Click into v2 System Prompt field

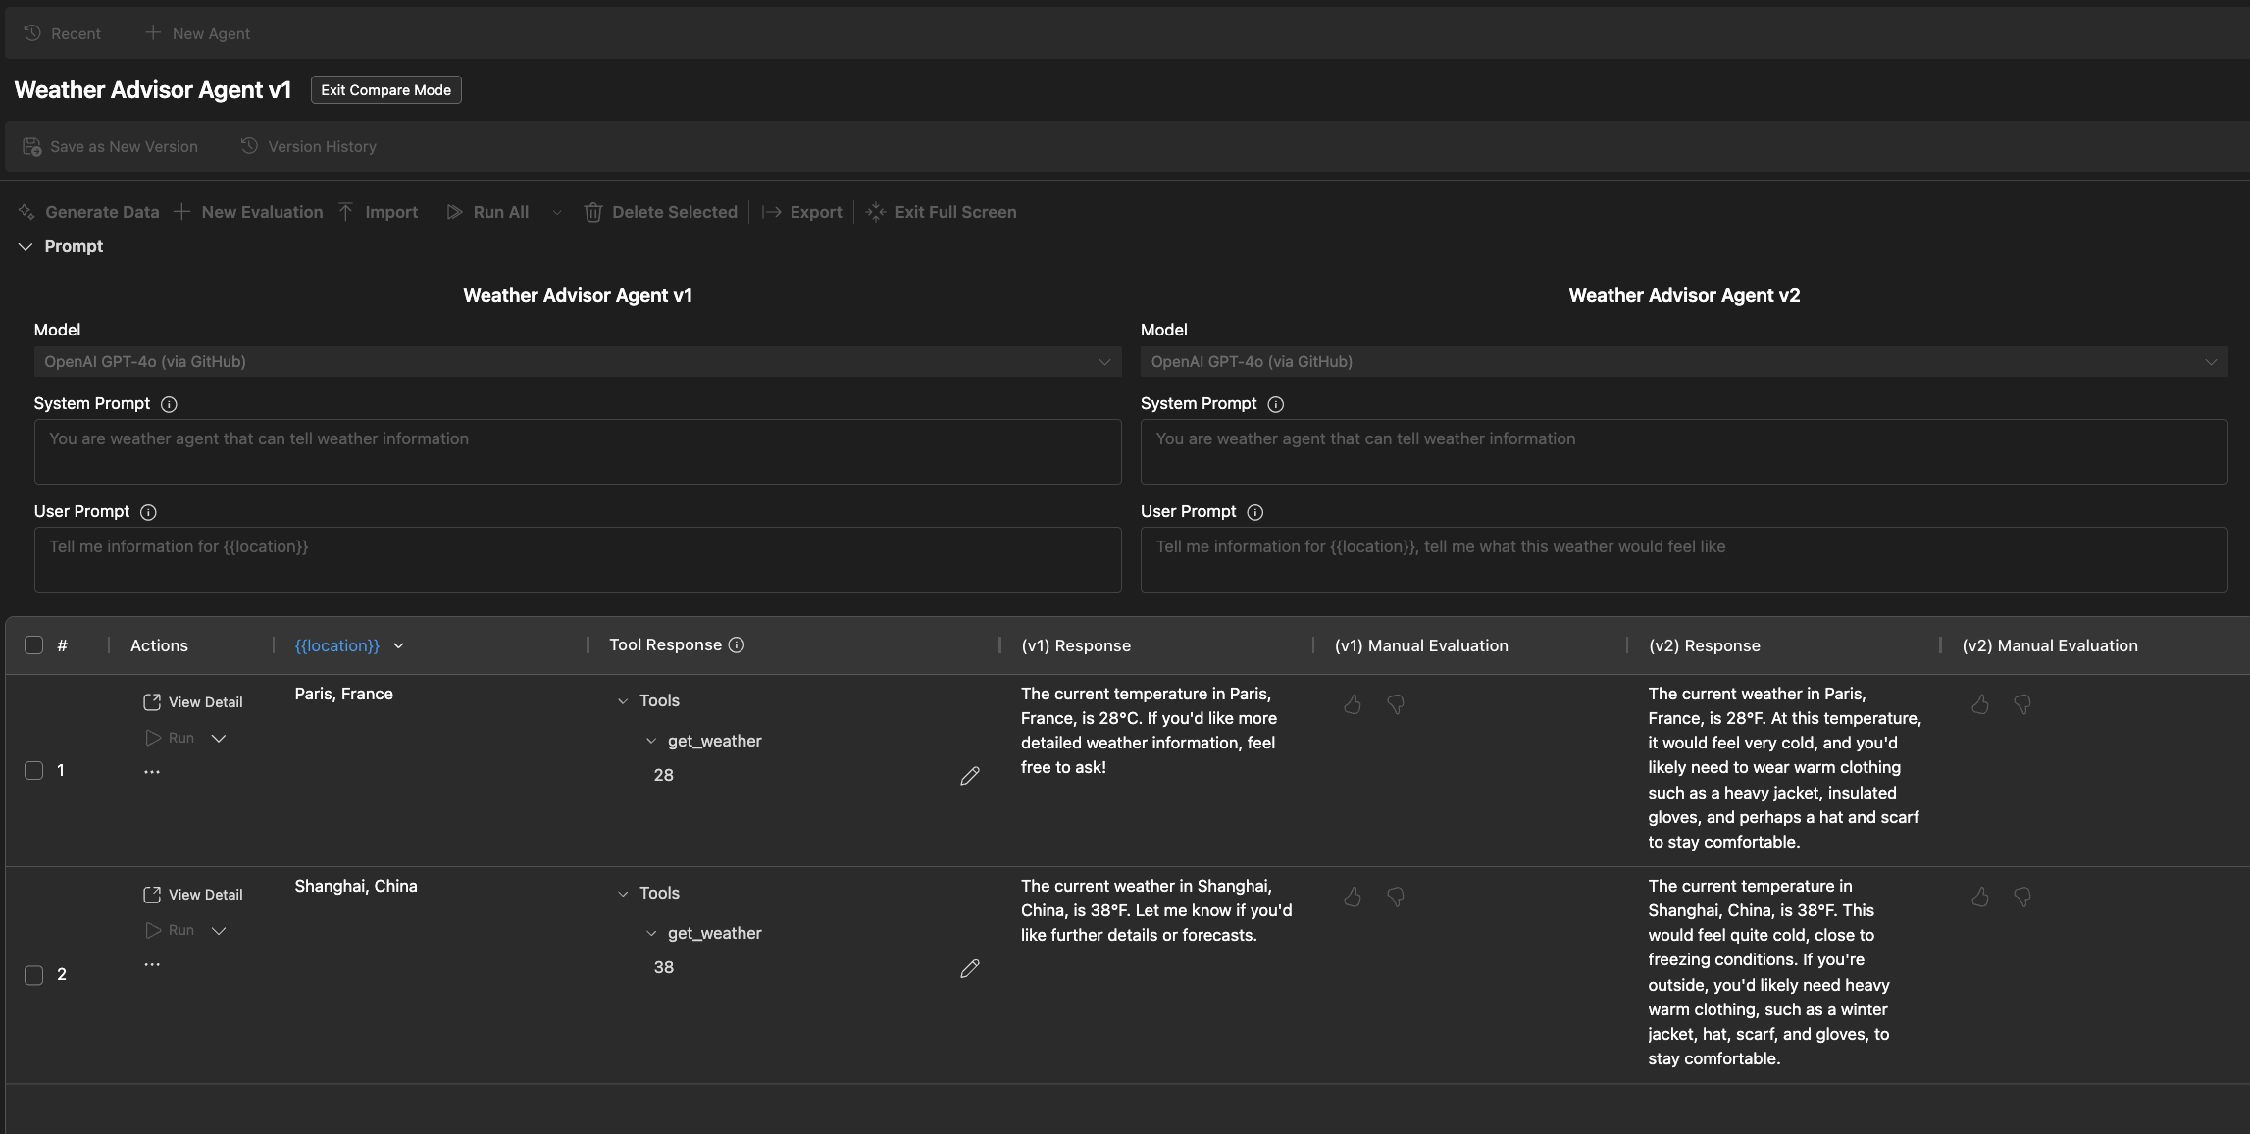click(1684, 451)
